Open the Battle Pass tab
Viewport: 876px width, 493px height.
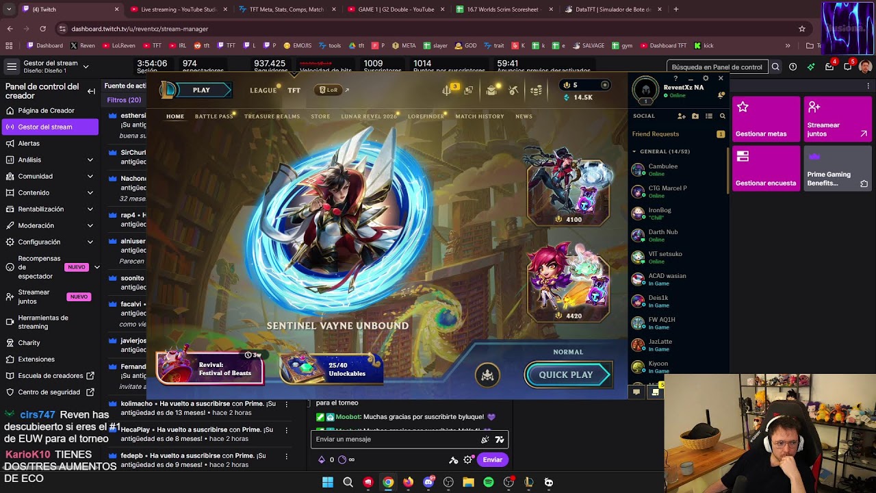[214, 116]
